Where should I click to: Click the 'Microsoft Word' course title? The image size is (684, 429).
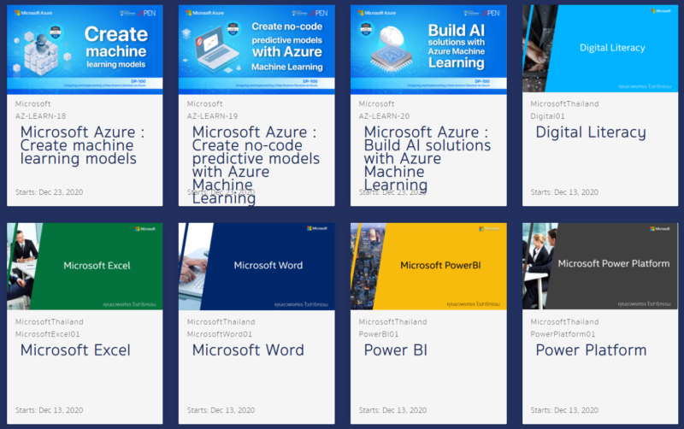[248, 350]
